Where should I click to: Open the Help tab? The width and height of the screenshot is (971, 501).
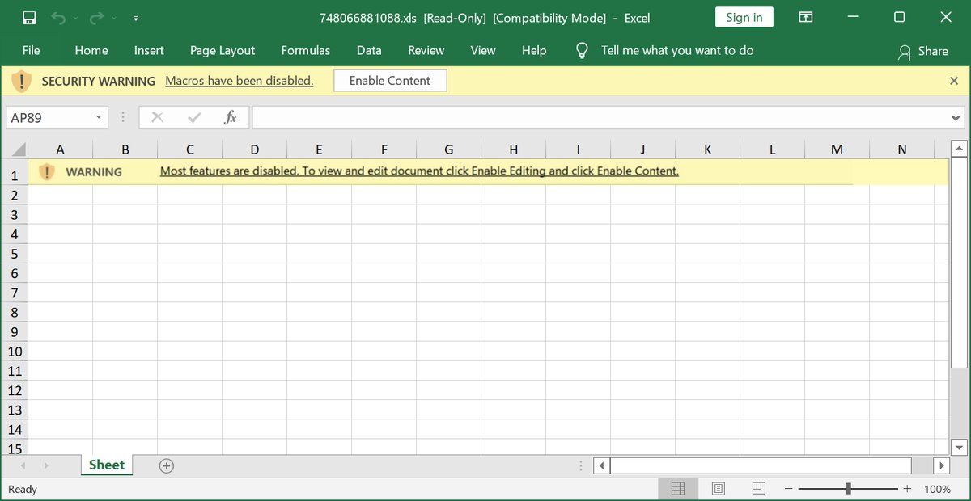534,50
